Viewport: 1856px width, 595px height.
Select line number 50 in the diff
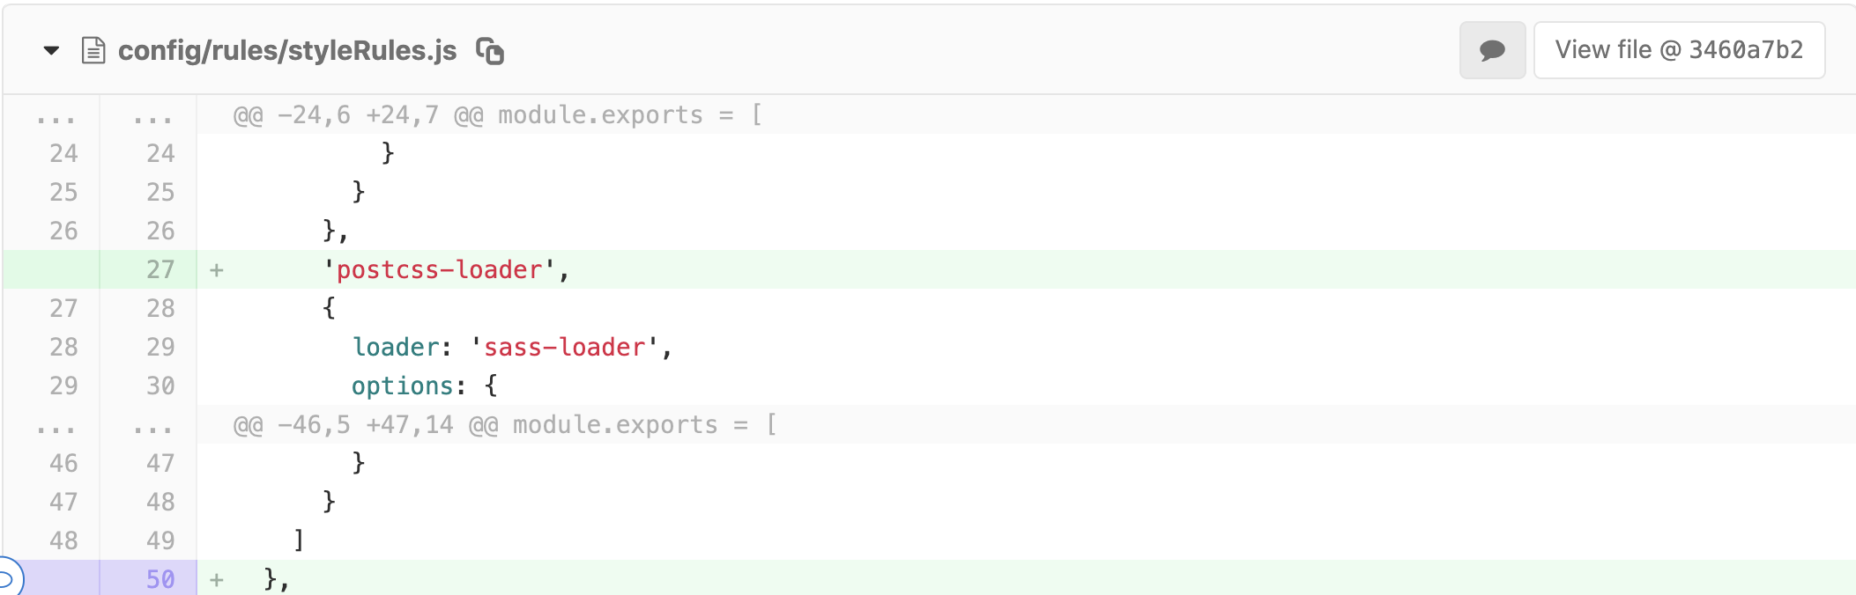click(x=160, y=579)
